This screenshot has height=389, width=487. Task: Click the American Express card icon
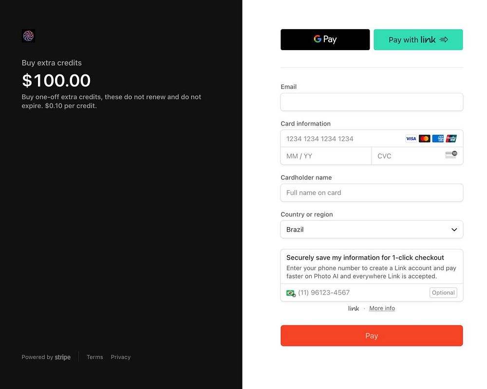click(x=438, y=139)
